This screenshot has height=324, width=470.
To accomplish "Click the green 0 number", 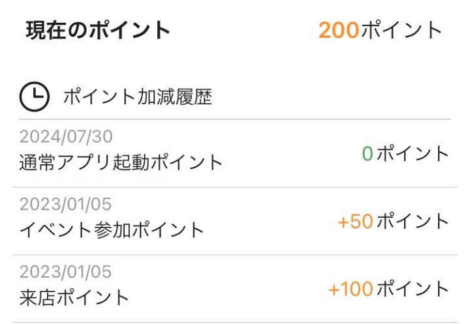I will click(x=368, y=154).
